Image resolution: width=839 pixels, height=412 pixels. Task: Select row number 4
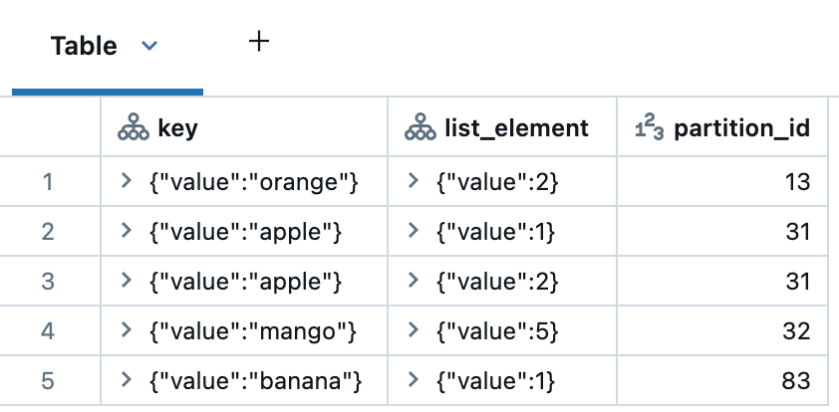click(48, 330)
